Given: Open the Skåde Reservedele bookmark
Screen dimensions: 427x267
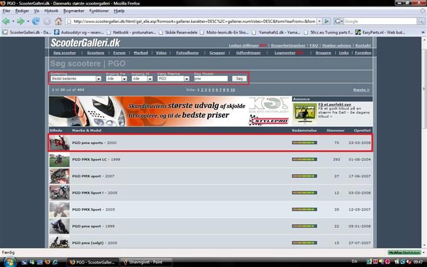Looking at the screenshot, I should [178, 32].
